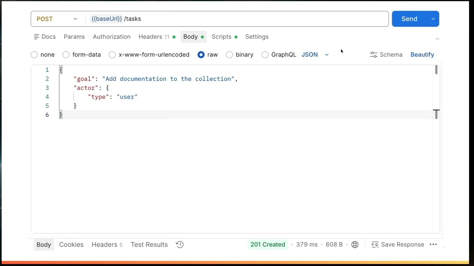The width and height of the screenshot is (474, 266).
Task: Click the "actor" key in line 3
Action: (x=86, y=88)
